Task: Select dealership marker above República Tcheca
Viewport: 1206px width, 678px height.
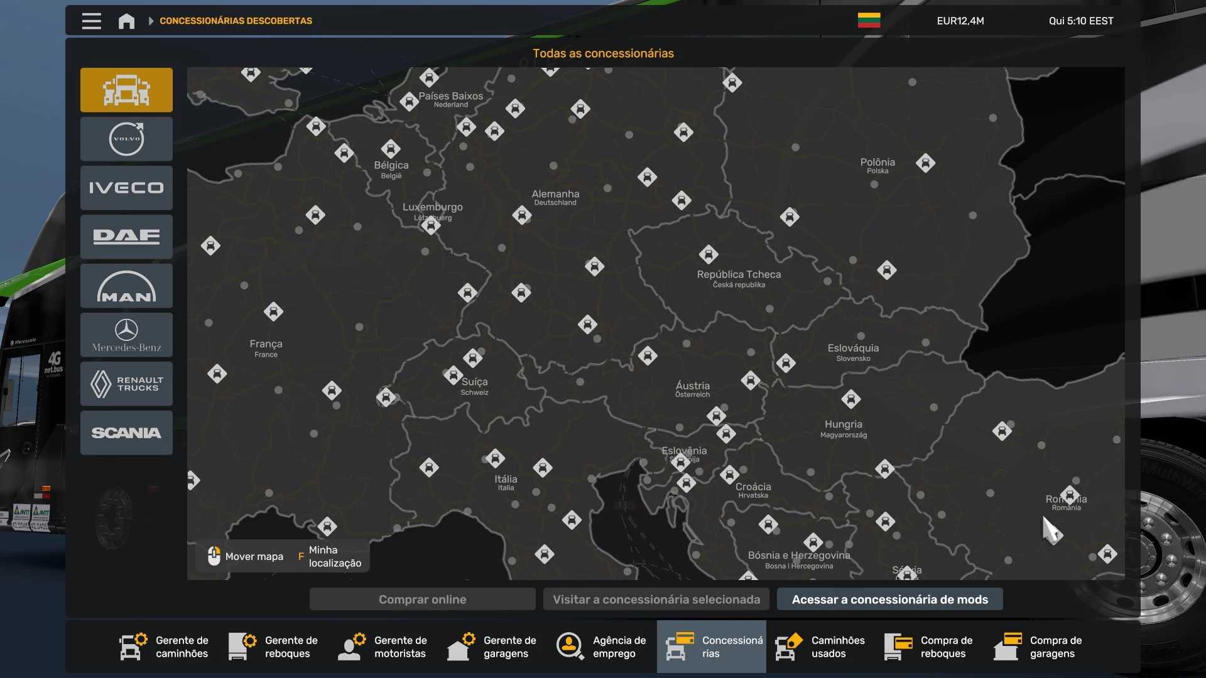Action: 709,254
